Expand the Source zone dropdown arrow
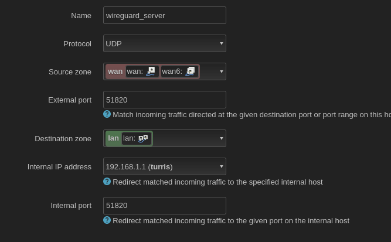 pyautogui.click(x=221, y=71)
